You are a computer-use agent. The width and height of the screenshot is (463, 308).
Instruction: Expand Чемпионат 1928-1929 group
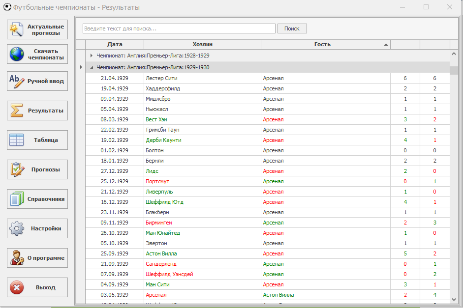(x=91, y=56)
